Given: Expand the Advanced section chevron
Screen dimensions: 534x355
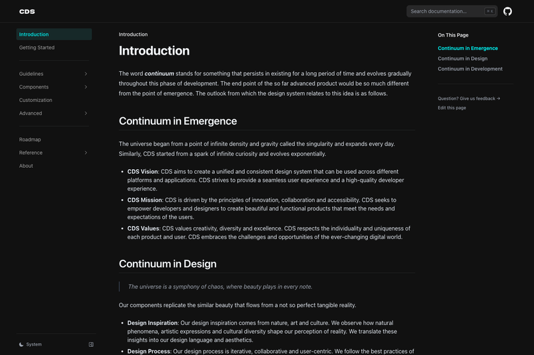Looking at the screenshot, I should coord(86,113).
